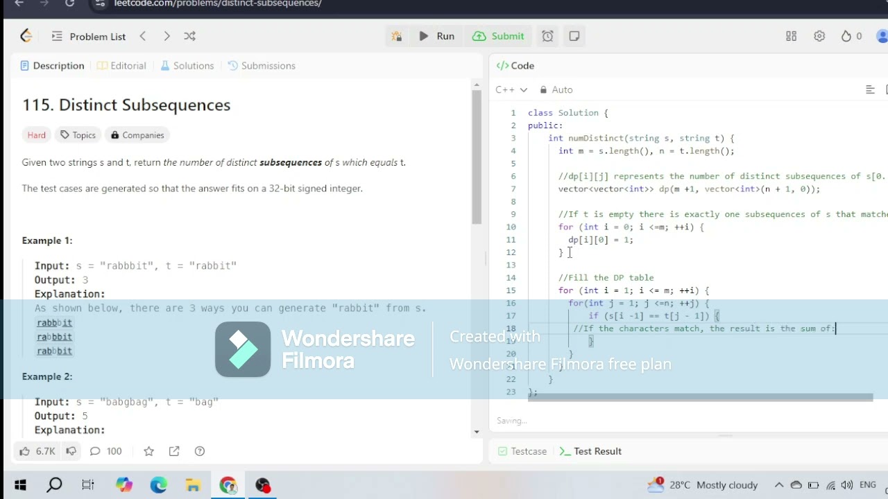The height and width of the screenshot is (499, 888).
Task: Star the problem as favorite
Action: (148, 451)
